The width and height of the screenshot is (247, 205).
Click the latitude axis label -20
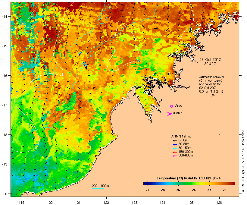(x=4, y=194)
